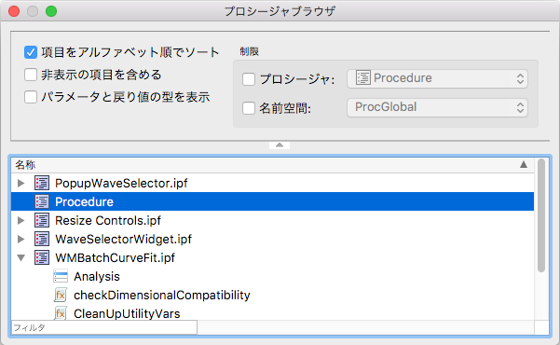Click the checkDimensionalCompatibility function icon
The height and width of the screenshot is (345, 560).
61,295
